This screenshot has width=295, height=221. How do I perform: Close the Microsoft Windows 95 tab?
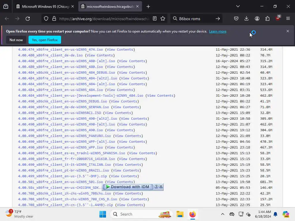pos(73,7)
